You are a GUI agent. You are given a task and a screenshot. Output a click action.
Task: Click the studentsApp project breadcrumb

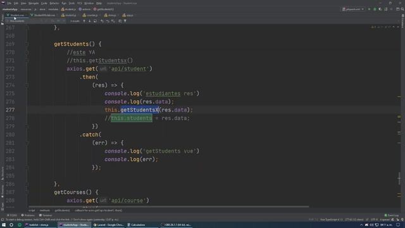click(10, 9)
